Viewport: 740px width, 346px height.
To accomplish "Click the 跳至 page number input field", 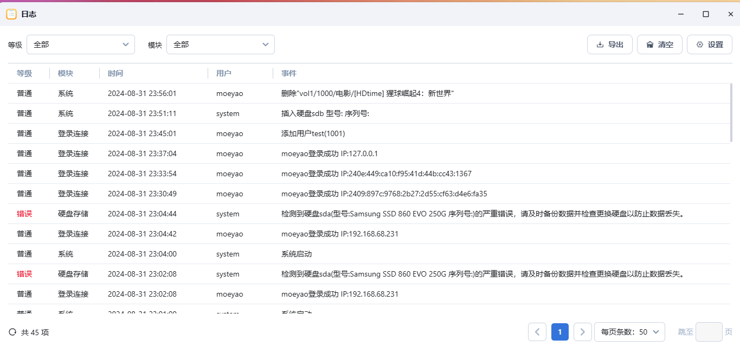I will tap(709, 332).
